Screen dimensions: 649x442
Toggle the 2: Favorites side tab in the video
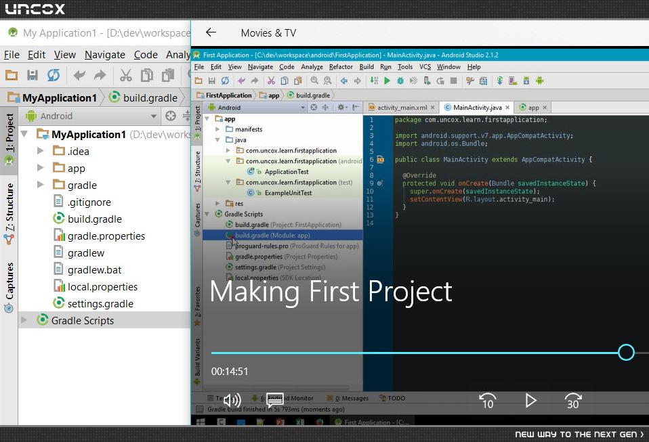pos(197,306)
